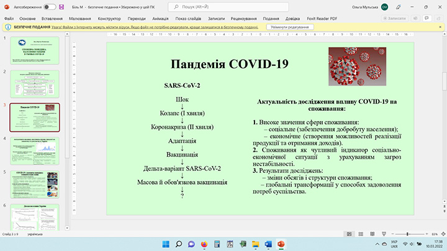Screen dimensions: 447x251
Task: Select slide 6 thumbnail
Action: coord(35,217)
